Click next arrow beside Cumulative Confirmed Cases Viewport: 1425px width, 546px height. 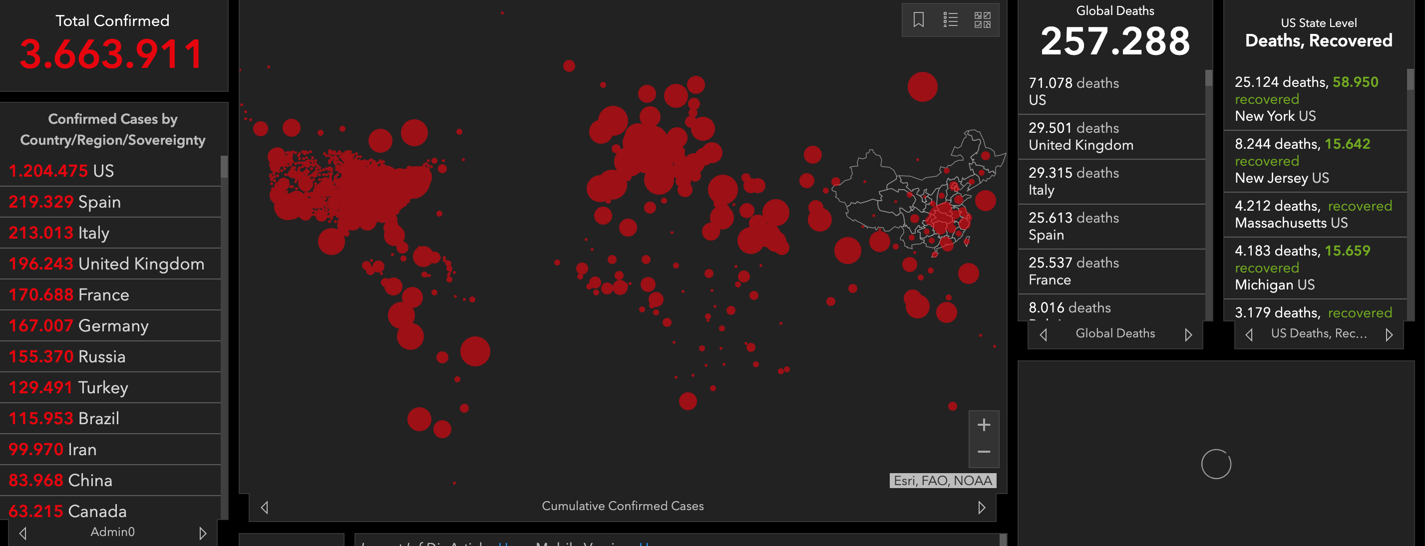coord(981,507)
